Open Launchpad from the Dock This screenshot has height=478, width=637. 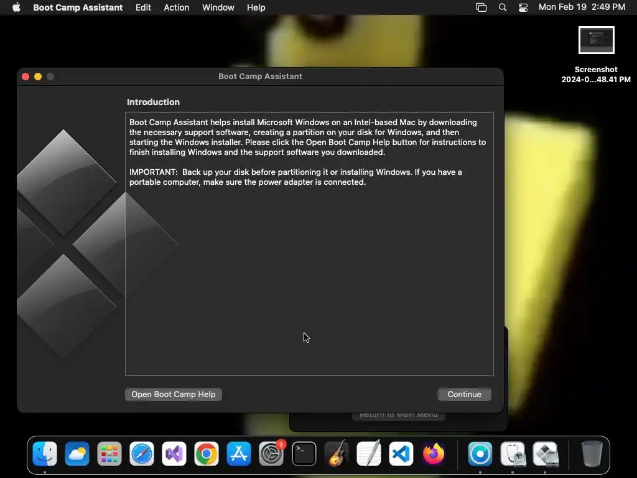tap(109, 454)
